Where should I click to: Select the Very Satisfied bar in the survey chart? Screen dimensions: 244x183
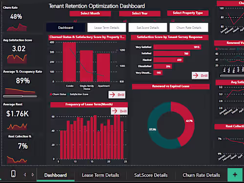(177, 47)
